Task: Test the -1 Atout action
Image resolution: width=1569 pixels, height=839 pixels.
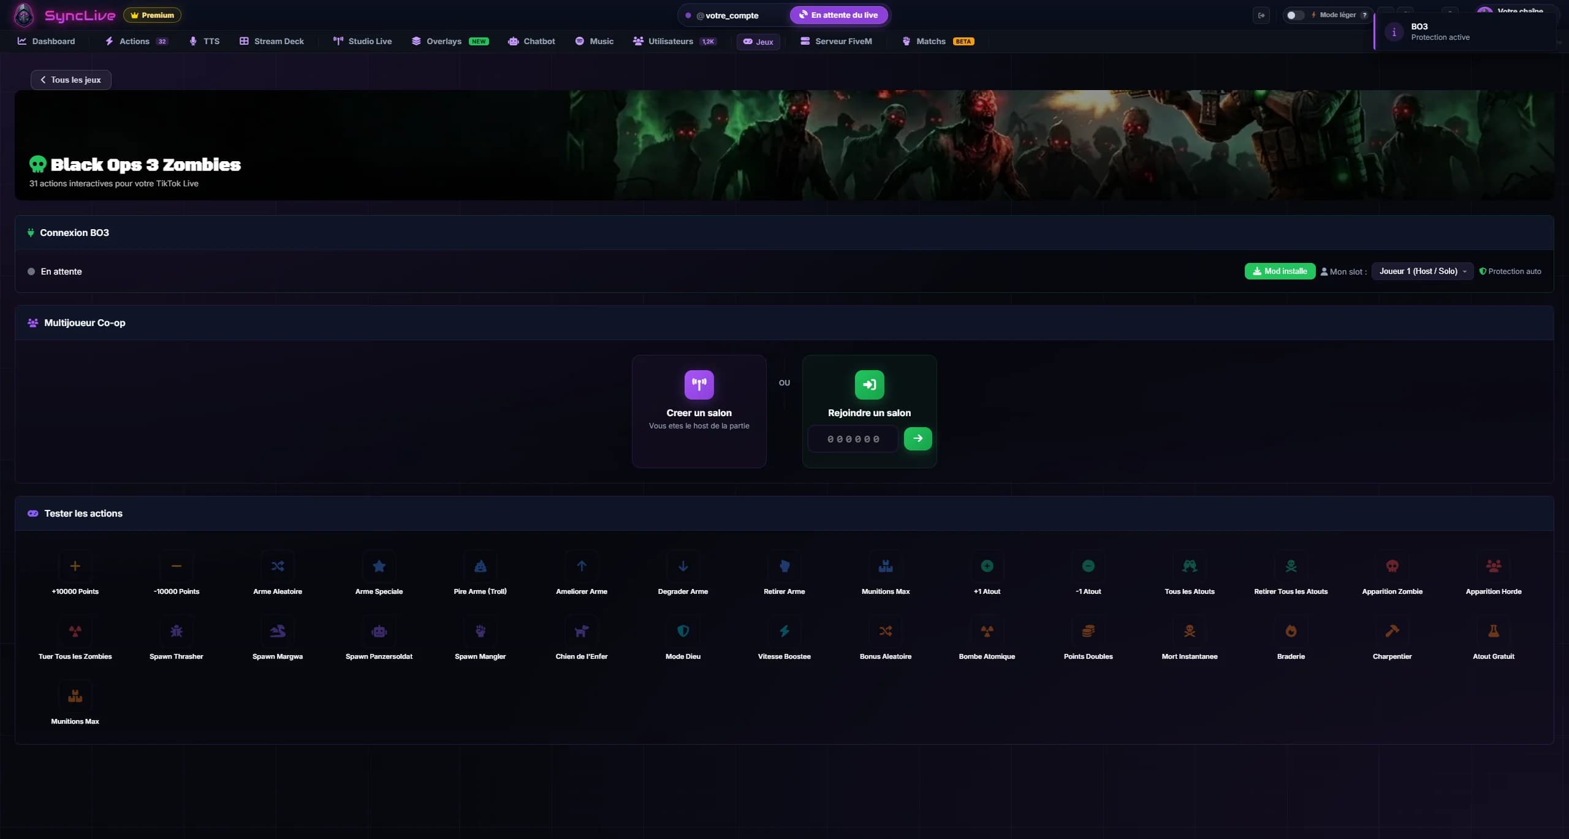Action: pos(1088,566)
